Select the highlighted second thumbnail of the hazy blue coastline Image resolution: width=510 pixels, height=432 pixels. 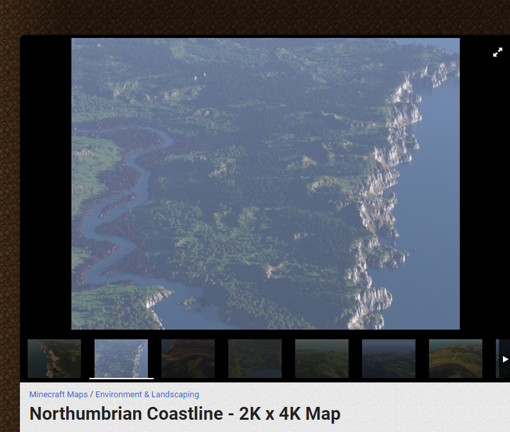121,359
